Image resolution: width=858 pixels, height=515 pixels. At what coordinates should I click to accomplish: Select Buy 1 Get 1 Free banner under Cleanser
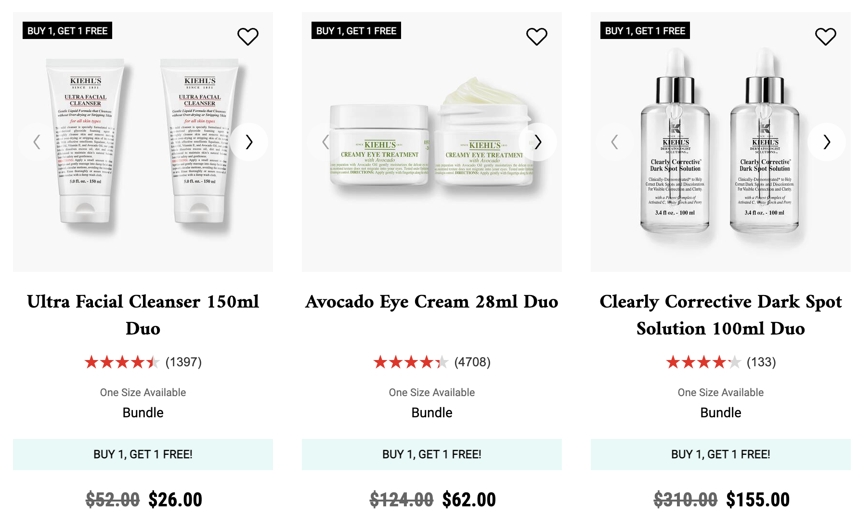tap(143, 454)
